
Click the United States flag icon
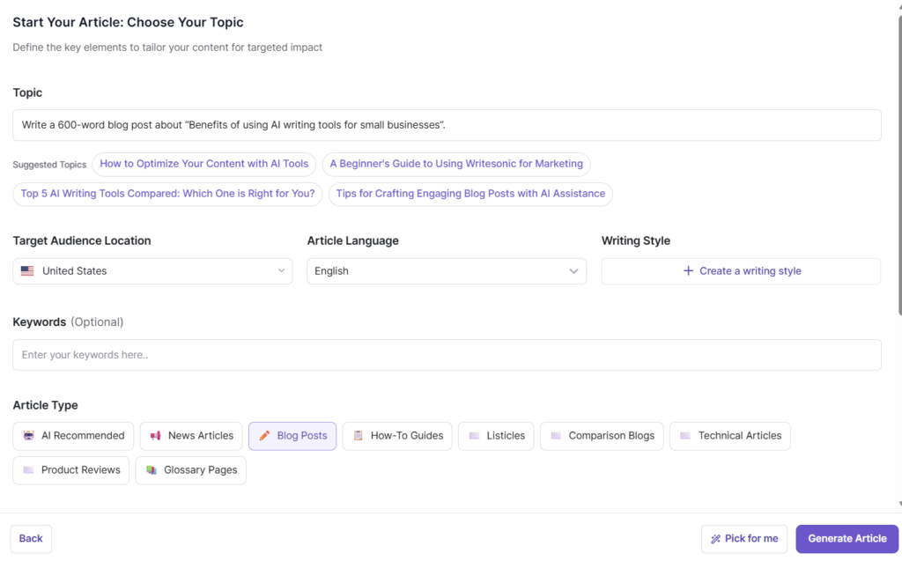tap(27, 270)
